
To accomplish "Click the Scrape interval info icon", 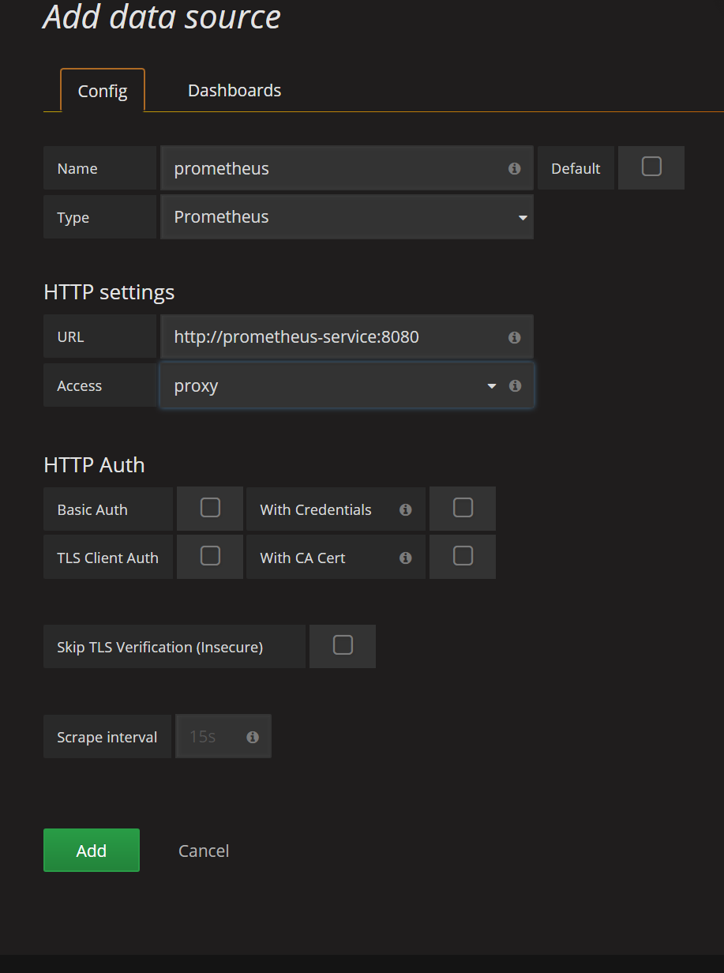I will click(253, 737).
